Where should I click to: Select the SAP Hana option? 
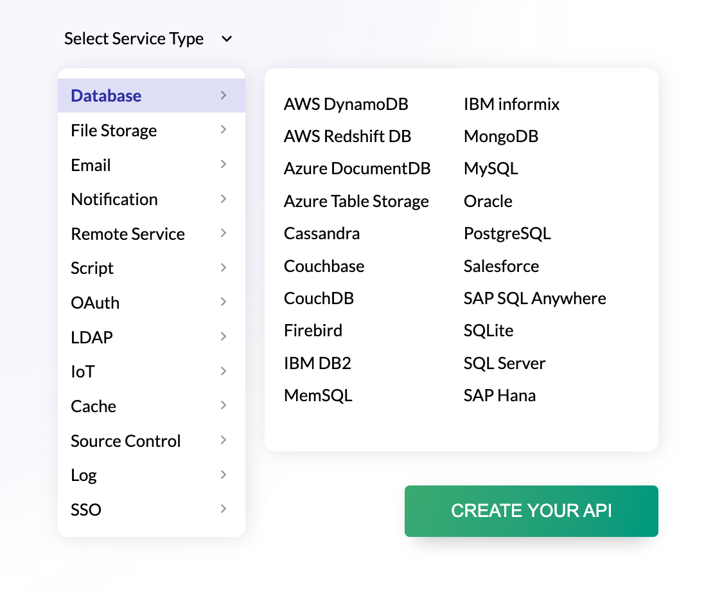coord(500,395)
